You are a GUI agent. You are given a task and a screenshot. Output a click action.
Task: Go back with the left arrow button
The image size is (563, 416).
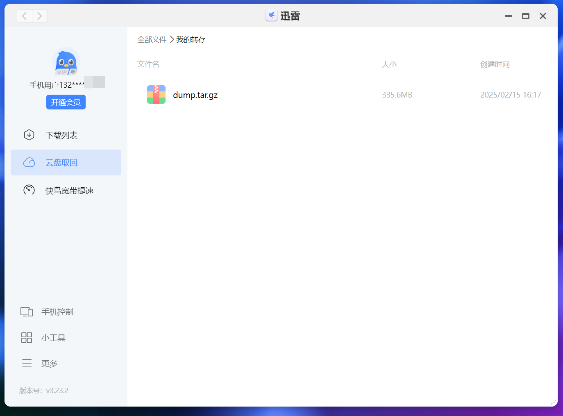[25, 16]
